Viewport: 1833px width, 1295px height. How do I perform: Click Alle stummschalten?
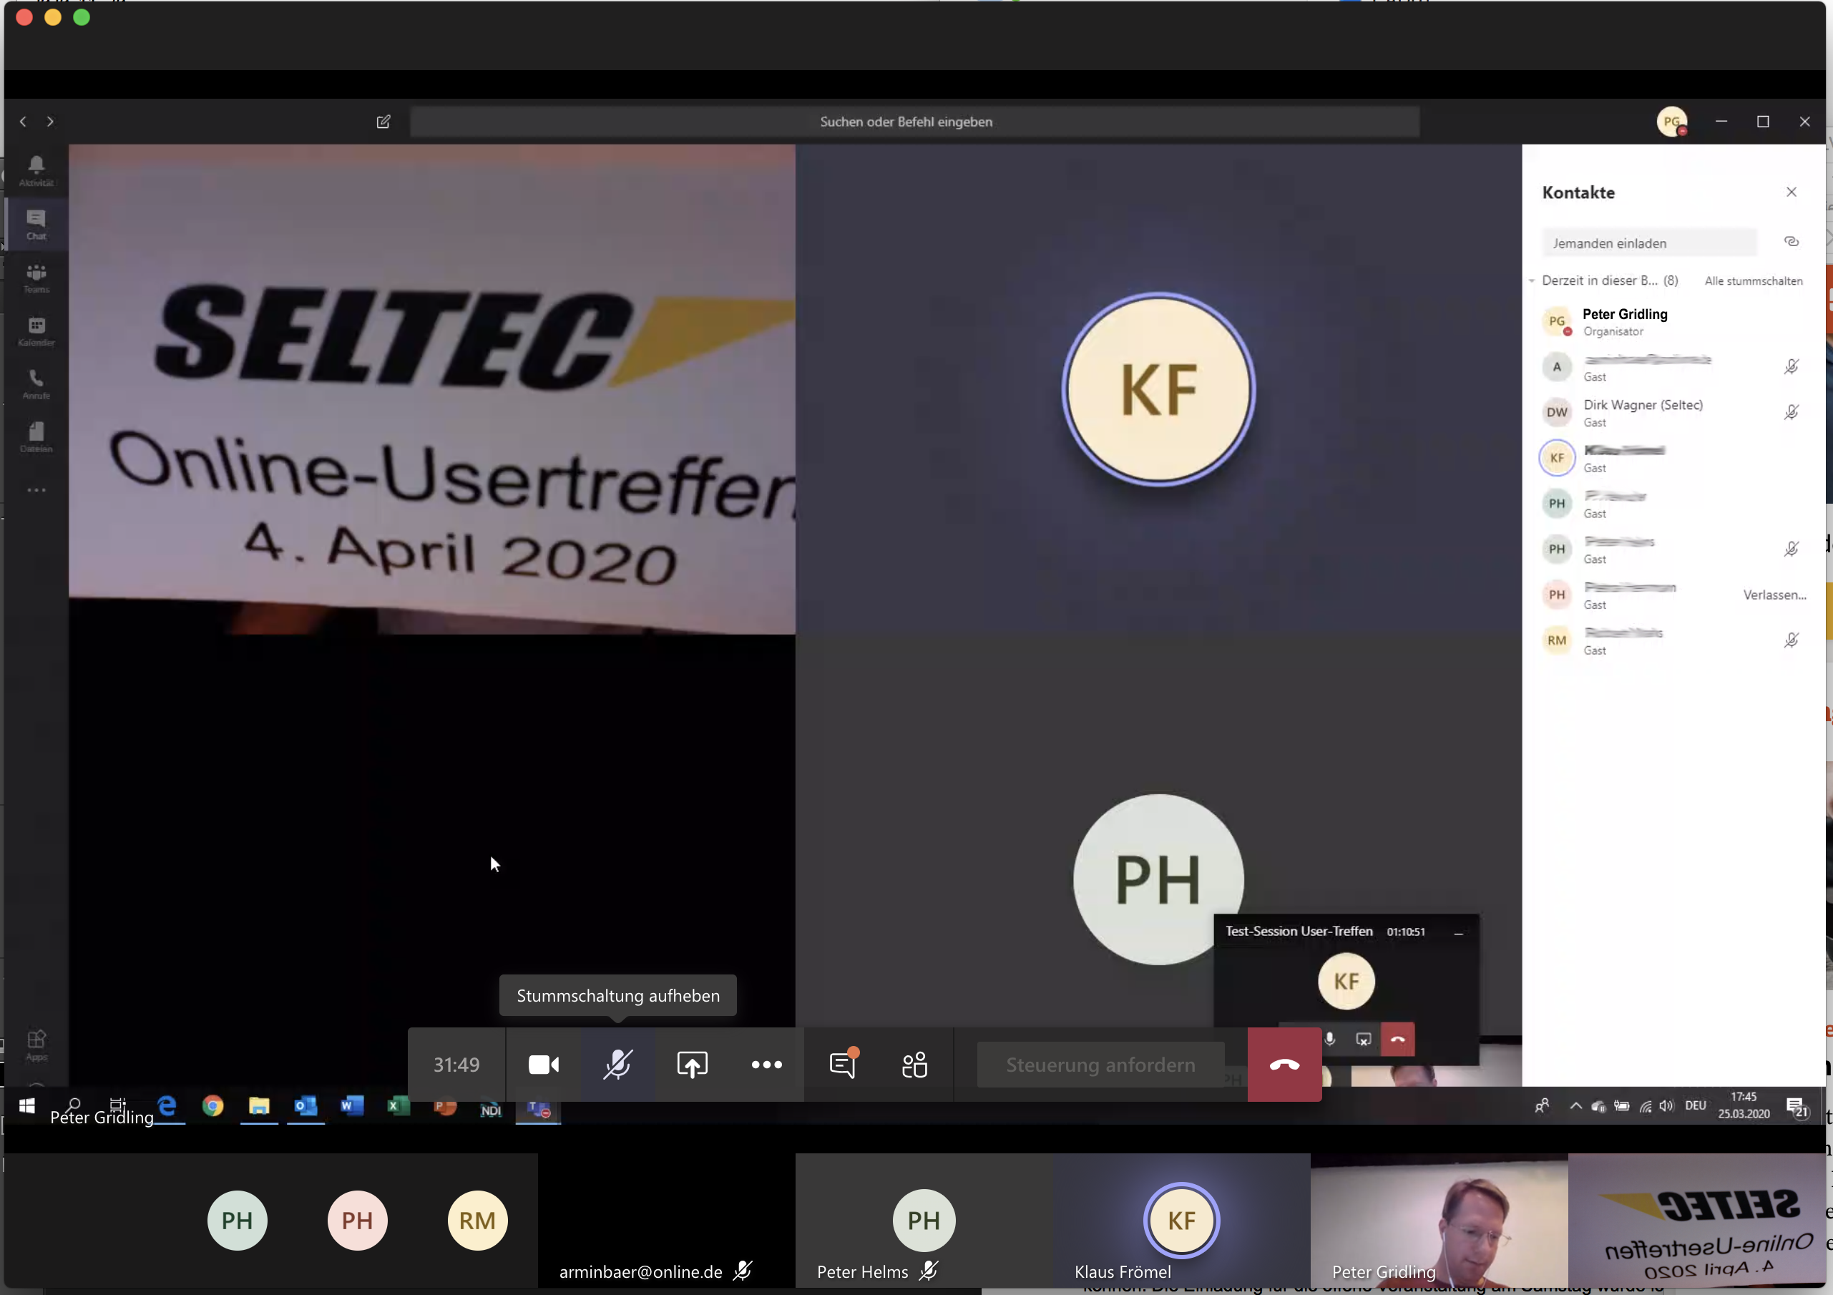1754,280
